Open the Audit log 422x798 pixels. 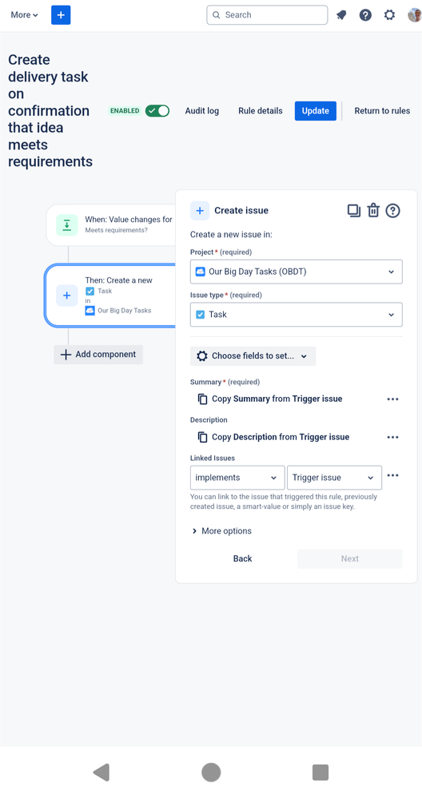202,110
